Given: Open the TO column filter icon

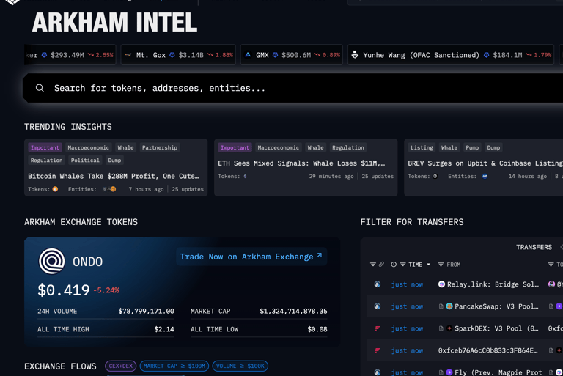Looking at the screenshot, I should click(551, 265).
